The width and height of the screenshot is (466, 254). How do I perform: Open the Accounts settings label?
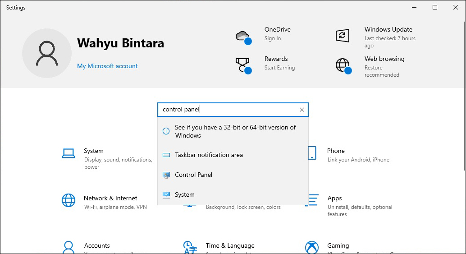point(97,245)
